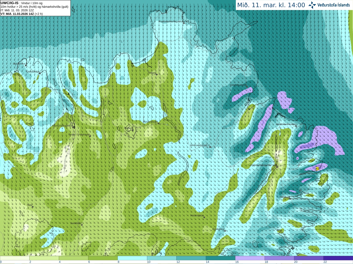Click the '10m hviður > 25 m/s' description line
353x264 pixels.
pyautogui.click(x=34, y=7)
